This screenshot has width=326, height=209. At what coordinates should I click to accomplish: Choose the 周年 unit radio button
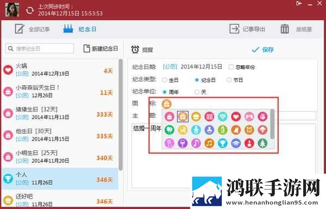tap(165, 92)
